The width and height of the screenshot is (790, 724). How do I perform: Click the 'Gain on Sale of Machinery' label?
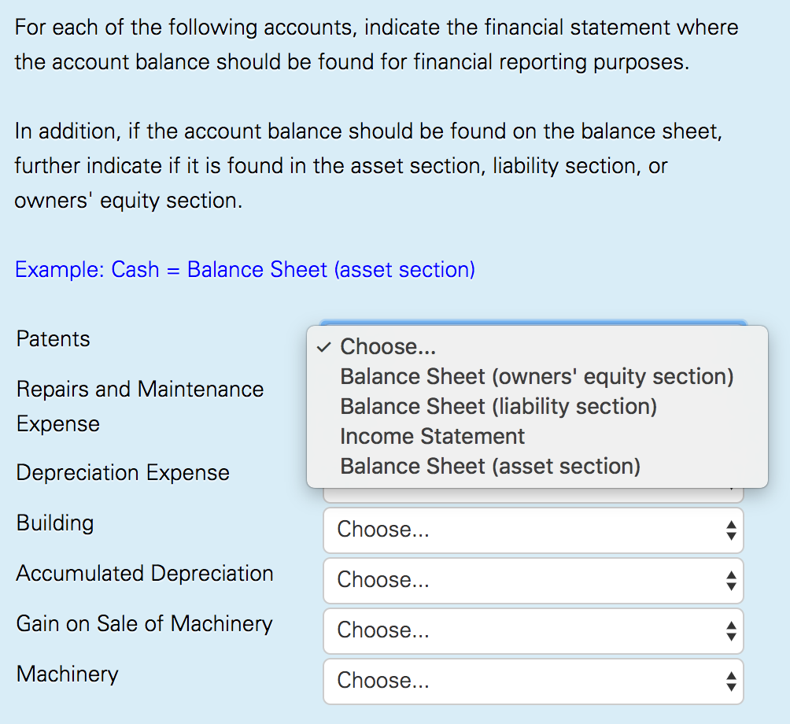[144, 623]
